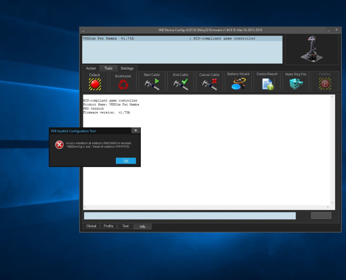This screenshot has height=280, width=346.
Task: Switch to the Action tab
Action: point(91,68)
